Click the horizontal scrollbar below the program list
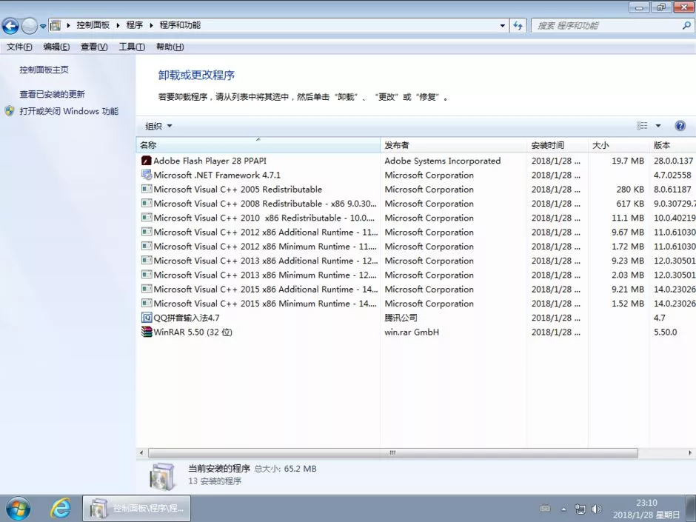Viewport: 696px width, 522px height. (392, 452)
